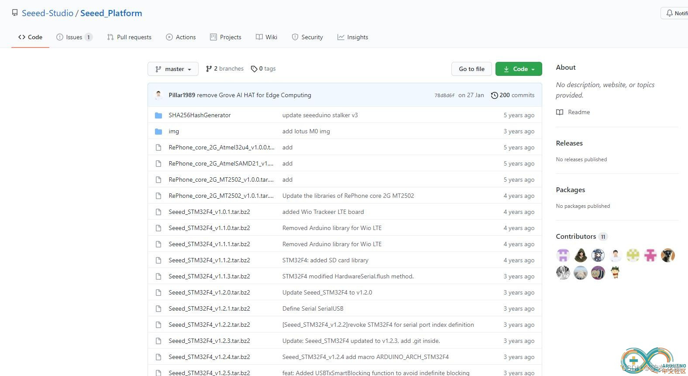Open commit 'add lotus M0 img'

tap(306, 131)
